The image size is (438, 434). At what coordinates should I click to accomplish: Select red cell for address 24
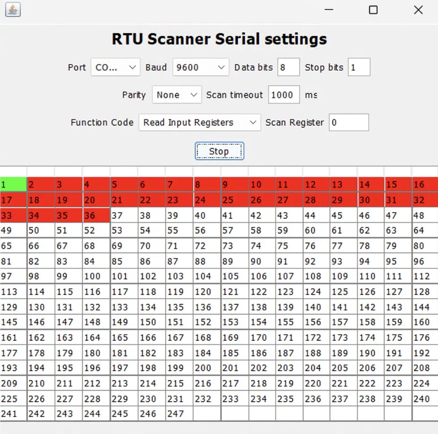[x=207, y=200]
